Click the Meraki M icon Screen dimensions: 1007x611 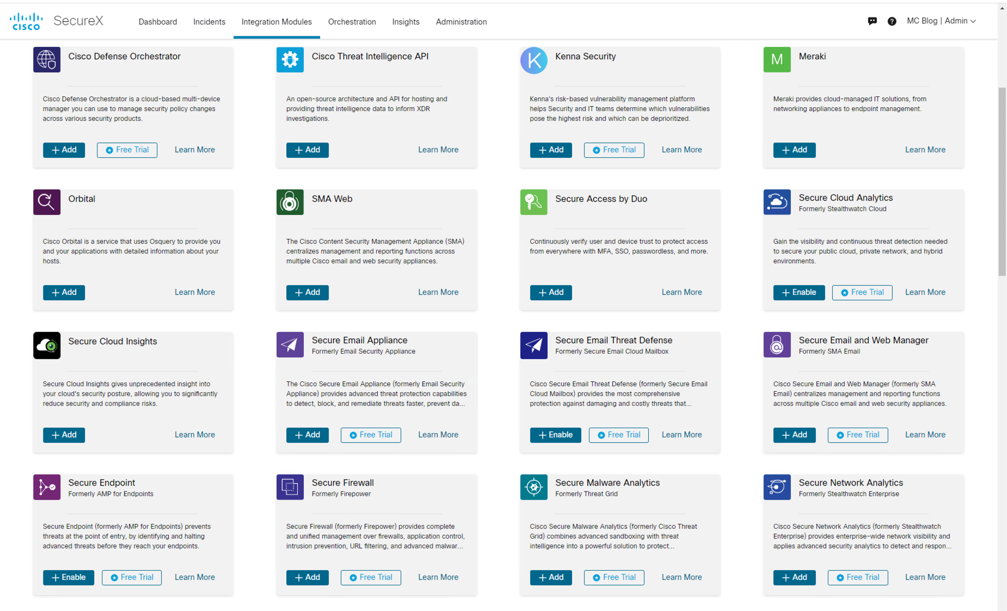777,59
